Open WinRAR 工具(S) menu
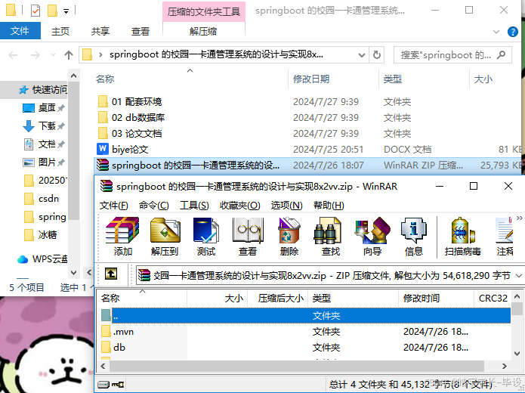The width and height of the screenshot is (525, 393). [x=194, y=205]
